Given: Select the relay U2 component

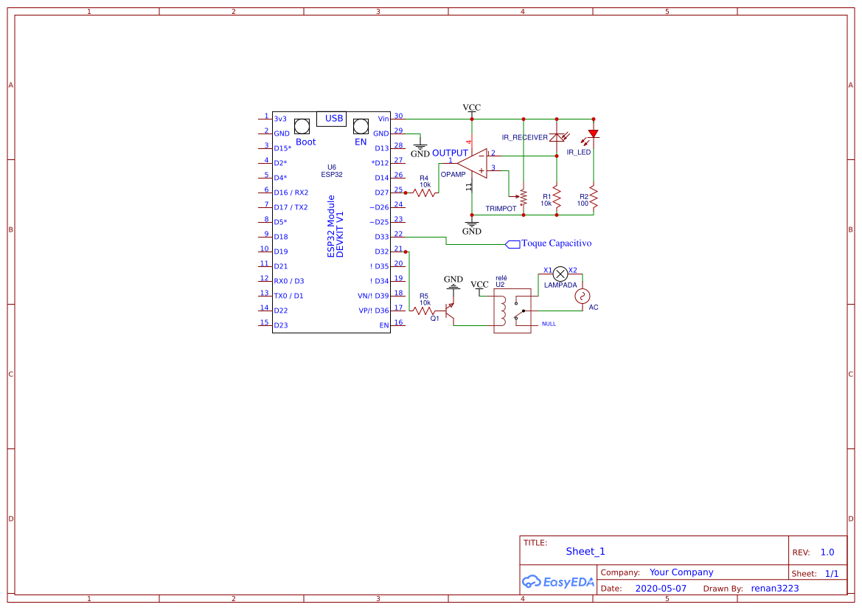Looking at the screenshot, I should click(x=512, y=311).
